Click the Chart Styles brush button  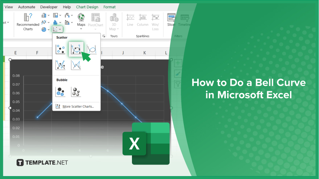(x=178, y=73)
